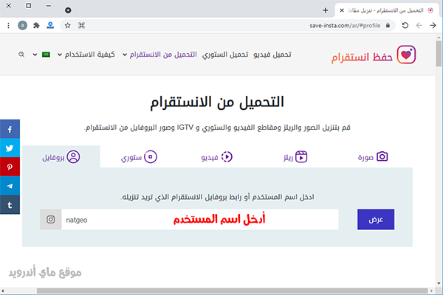Click the horizontal scrollbar thumb
Image resolution: width=443 pixels, height=295 pixels.
(232, 291)
